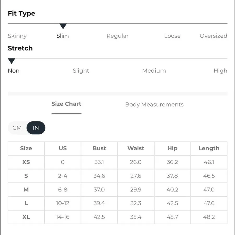Image resolution: width=235 pixels, height=235 pixels.
Task: Choose the High stretch label
Action: pyautogui.click(x=220, y=70)
